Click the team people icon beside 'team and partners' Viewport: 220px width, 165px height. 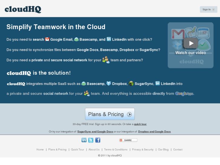coord(106,60)
